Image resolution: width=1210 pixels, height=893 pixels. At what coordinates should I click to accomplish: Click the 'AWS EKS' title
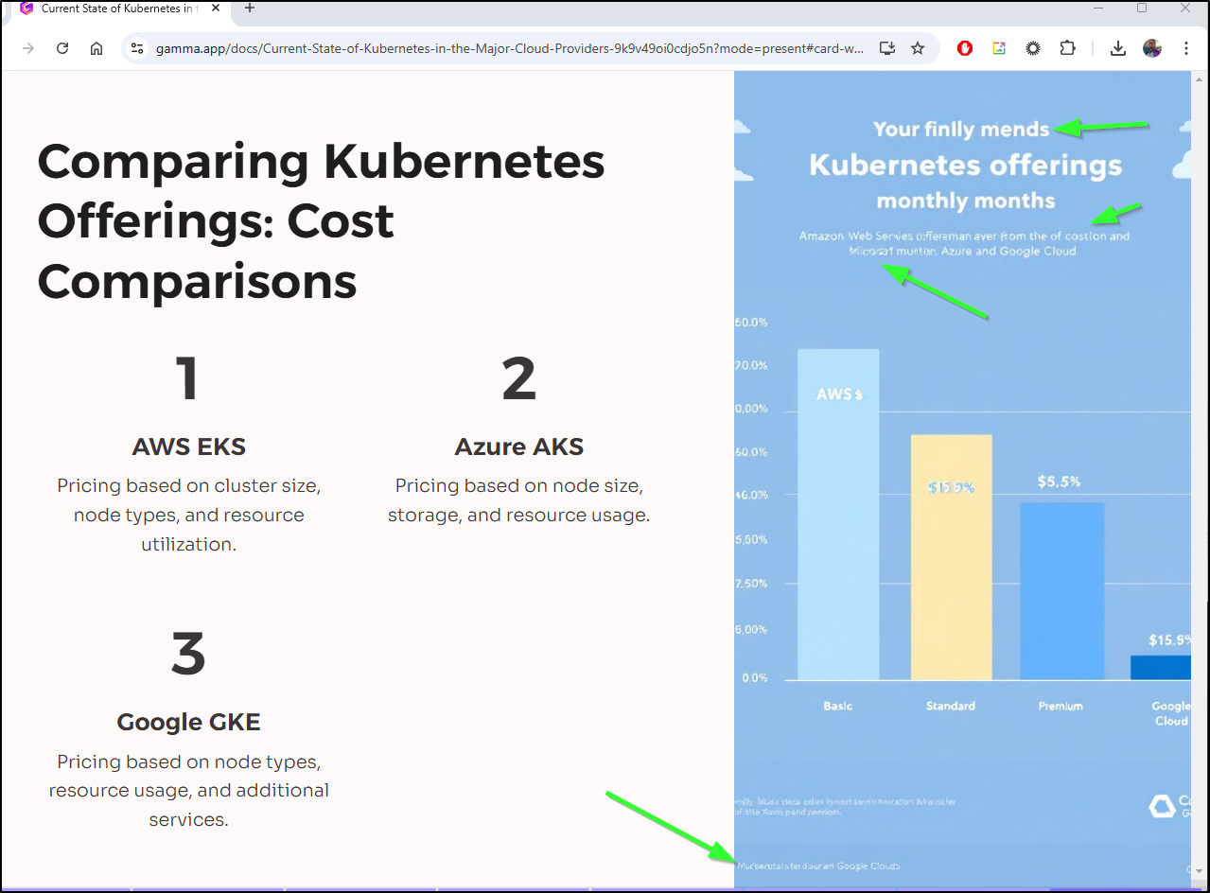point(188,446)
